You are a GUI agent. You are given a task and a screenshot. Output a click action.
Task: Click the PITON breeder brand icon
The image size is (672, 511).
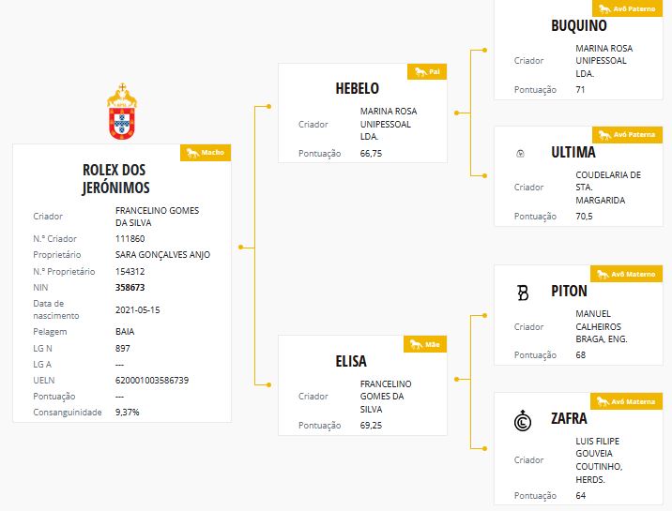[523, 293]
